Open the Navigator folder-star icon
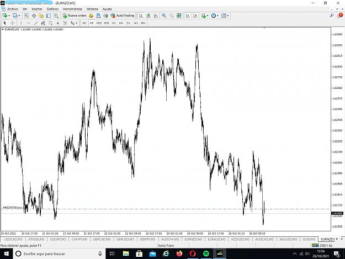Viewport: 345px width, 259px height. (41, 15)
